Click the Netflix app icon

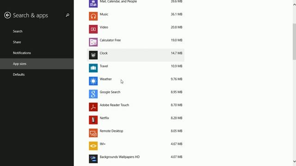coord(93,120)
